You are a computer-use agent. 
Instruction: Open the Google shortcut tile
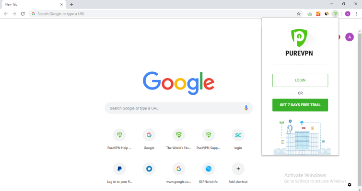(x=149, y=139)
